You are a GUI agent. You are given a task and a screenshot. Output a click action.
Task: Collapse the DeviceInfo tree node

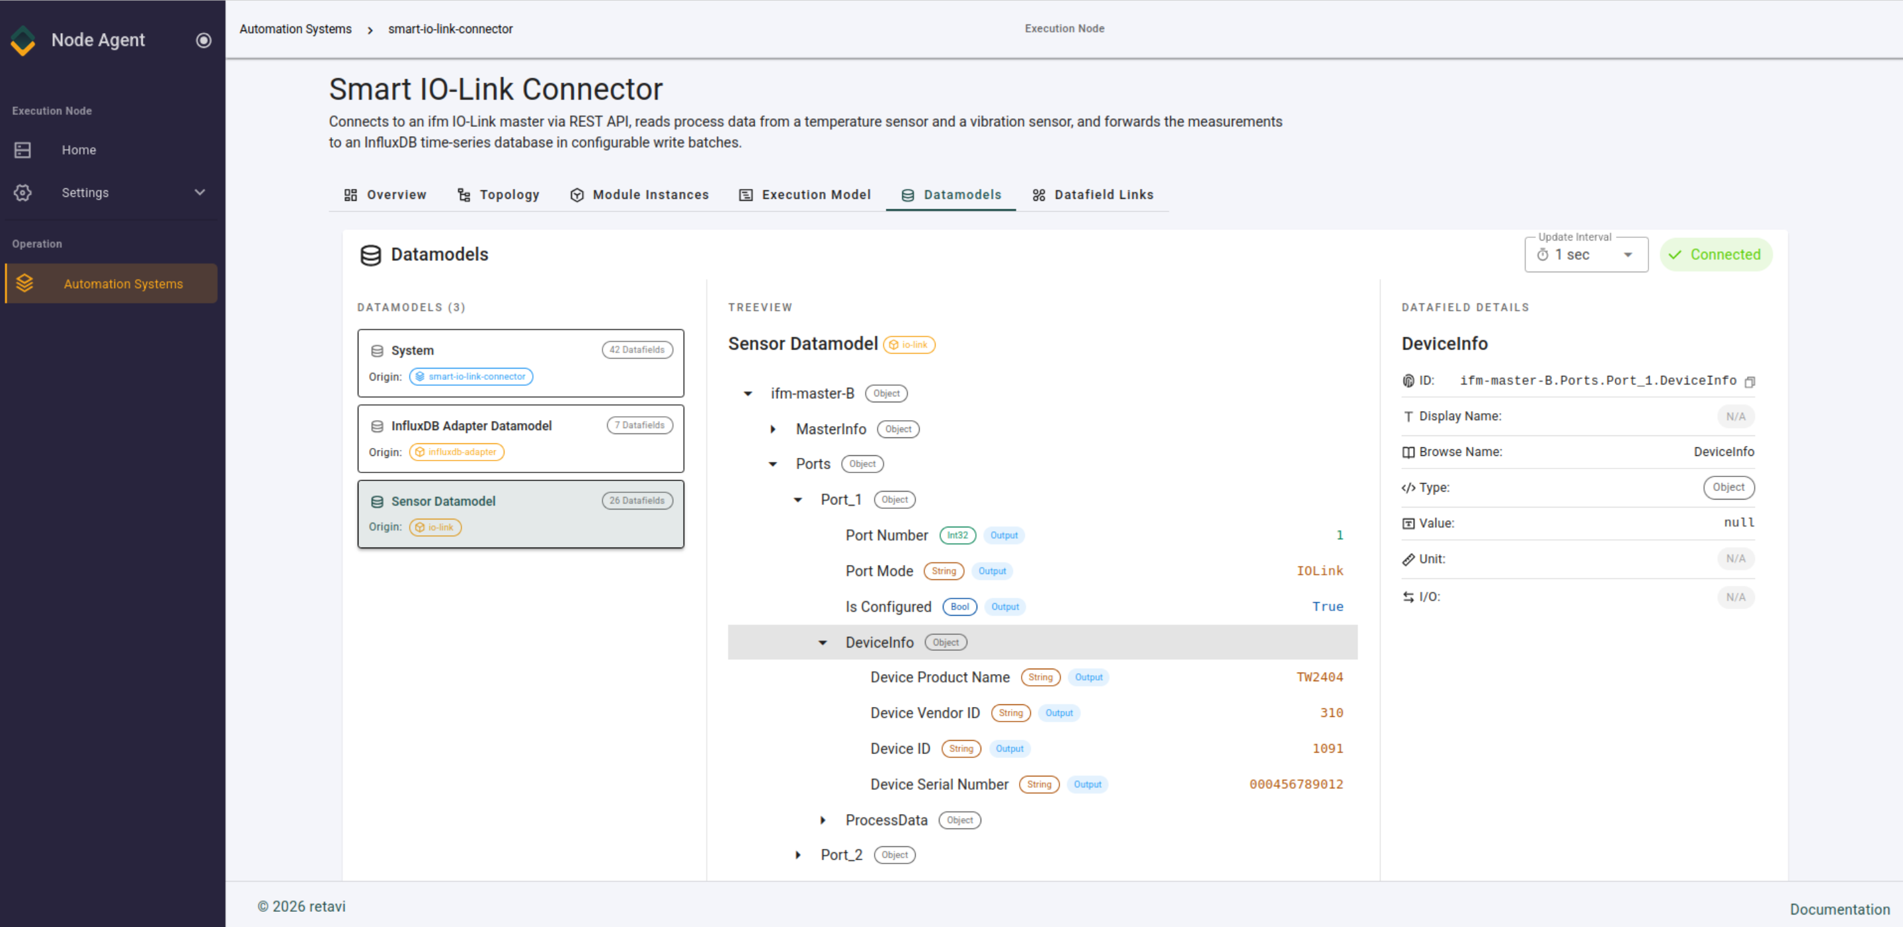coord(822,643)
